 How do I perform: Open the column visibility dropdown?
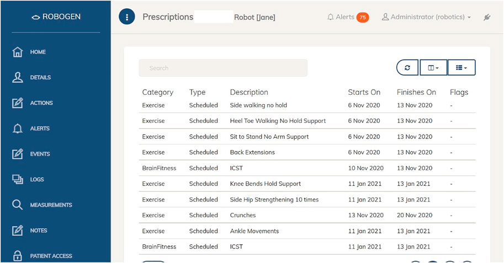click(433, 68)
